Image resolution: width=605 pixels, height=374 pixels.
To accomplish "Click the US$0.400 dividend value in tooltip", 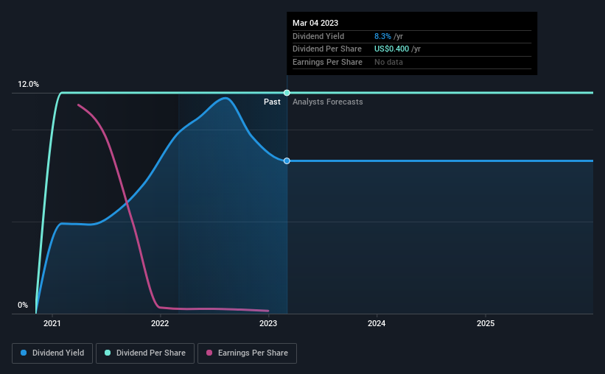I will pos(391,49).
